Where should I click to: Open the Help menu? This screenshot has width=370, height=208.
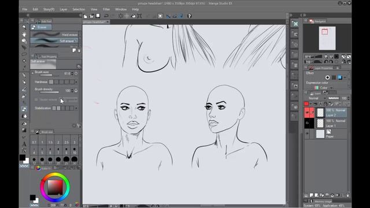click(x=135, y=9)
